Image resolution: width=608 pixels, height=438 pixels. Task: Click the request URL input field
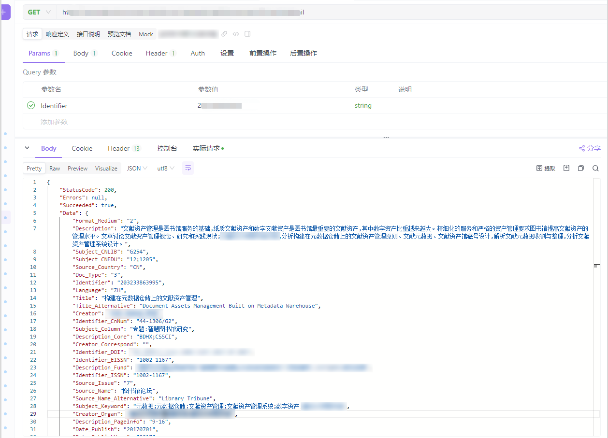click(332, 12)
